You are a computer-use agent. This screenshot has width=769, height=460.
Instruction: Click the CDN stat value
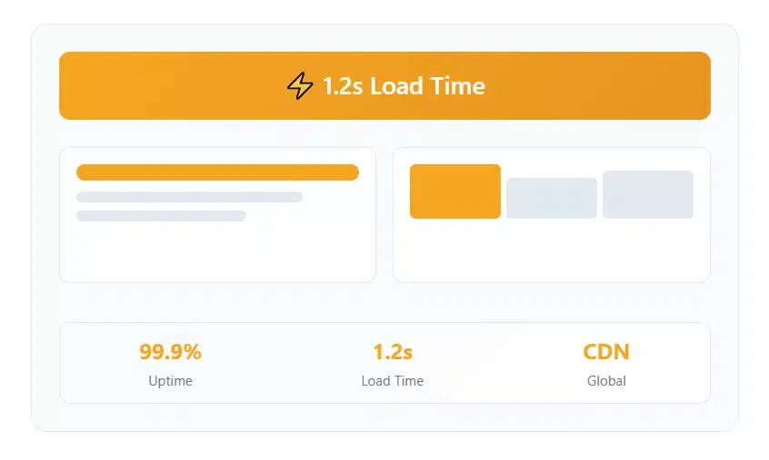(606, 352)
